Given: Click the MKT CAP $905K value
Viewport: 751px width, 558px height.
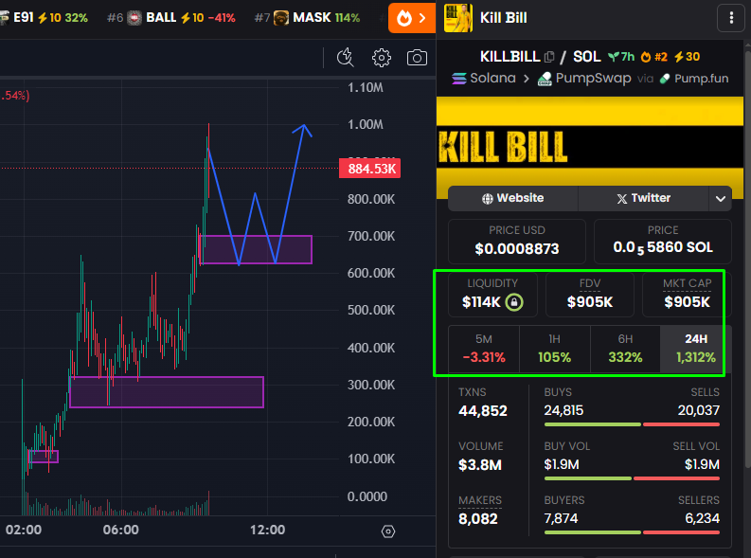Looking at the screenshot, I should click(687, 302).
